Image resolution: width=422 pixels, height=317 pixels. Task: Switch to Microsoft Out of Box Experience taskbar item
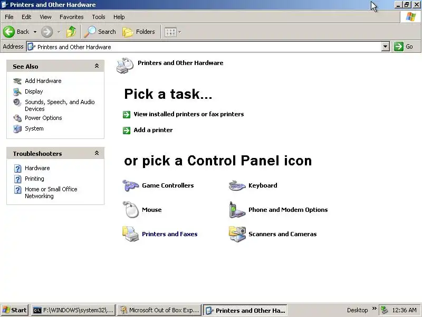click(159, 310)
